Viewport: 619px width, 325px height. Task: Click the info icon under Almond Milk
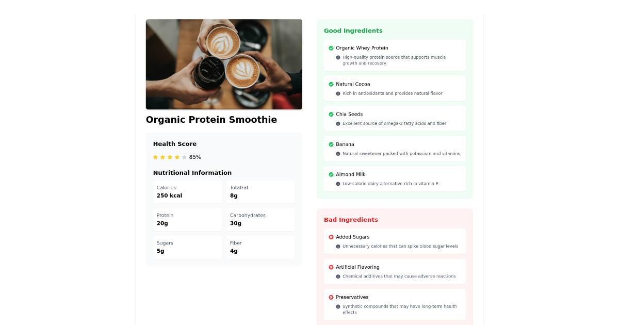(x=338, y=183)
